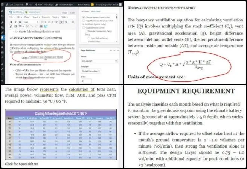The width and height of the screenshot is (247, 169).
Task: Click the Bold formatting icon
Action: (x=11, y=22)
